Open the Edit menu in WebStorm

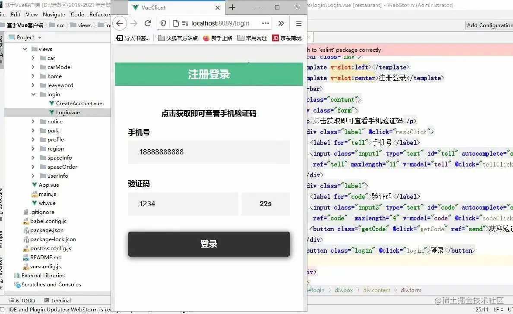pos(16,14)
